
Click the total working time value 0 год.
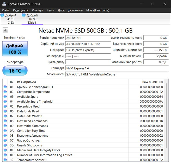[156, 62]
